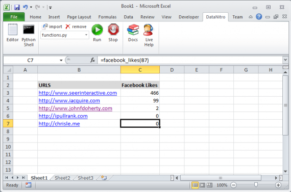Viewport: 291px width, 192px height.
Task: Save the workbook from quick access toolbar
Action: click(17, 7)
